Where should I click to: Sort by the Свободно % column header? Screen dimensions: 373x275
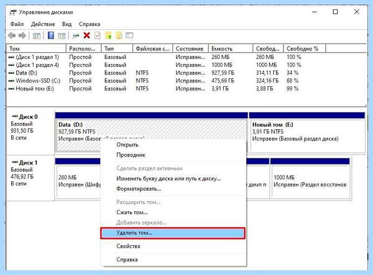305,48
